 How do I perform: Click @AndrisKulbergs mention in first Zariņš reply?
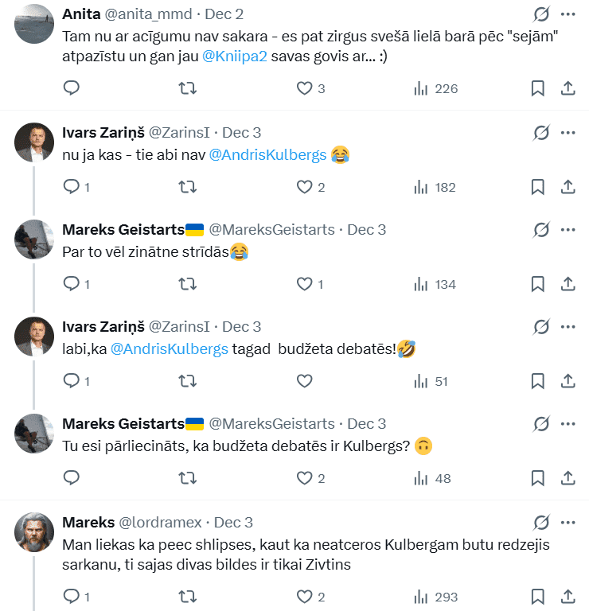click(x=267, y=155)
